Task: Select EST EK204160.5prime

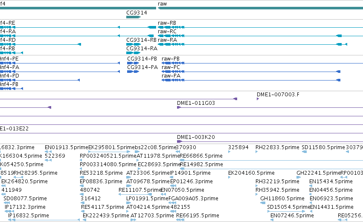Action: [x=229, y=177]
